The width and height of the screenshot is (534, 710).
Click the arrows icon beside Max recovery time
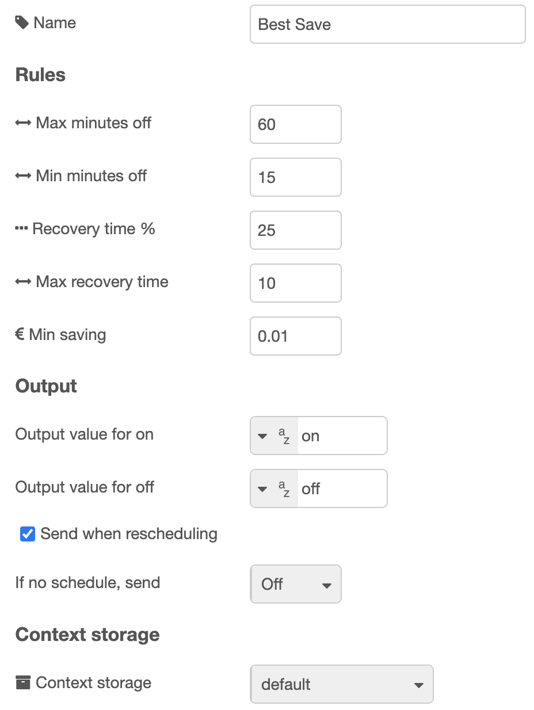(x=23, y=282)
